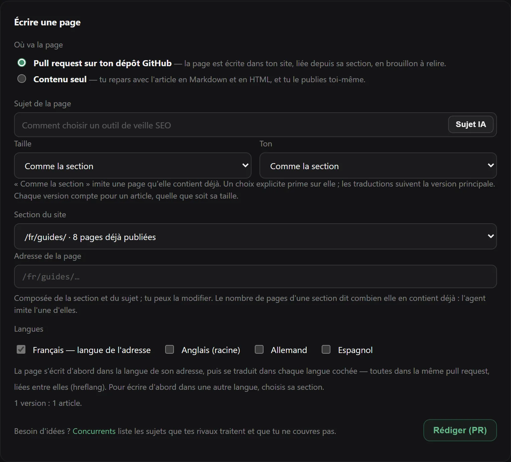Expand the Section du site selector

[255, 237]
